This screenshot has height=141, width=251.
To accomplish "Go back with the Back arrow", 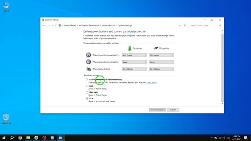I will [x=44, y=25].
